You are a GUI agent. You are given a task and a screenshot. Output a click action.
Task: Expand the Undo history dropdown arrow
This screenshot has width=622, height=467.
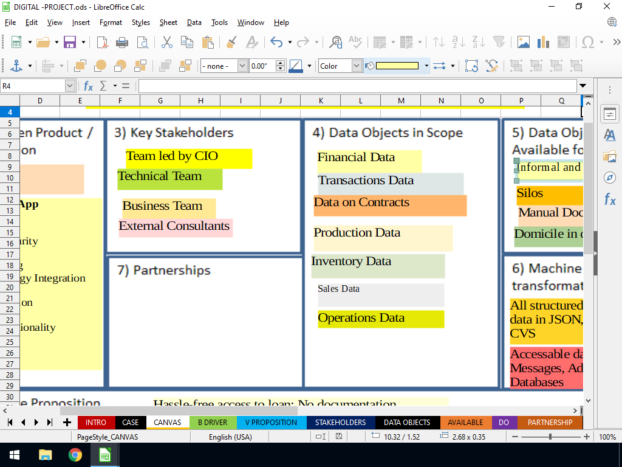[x=290, y=42]
